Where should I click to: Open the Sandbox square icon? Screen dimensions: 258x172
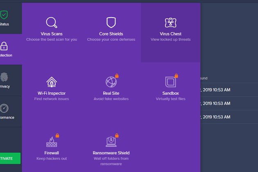tap(170, 82)
